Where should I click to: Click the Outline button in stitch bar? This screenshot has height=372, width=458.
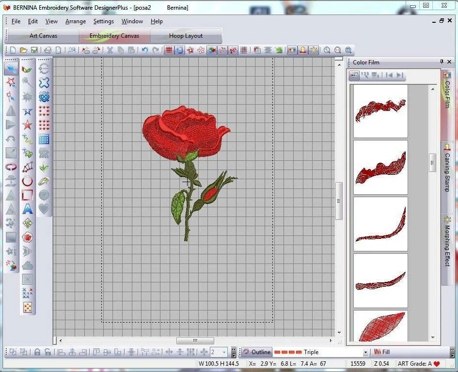(257, 352)
